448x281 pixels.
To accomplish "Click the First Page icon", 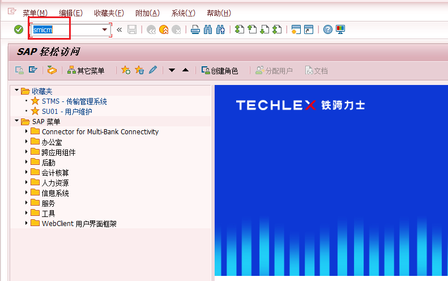I will click(240, 29).
